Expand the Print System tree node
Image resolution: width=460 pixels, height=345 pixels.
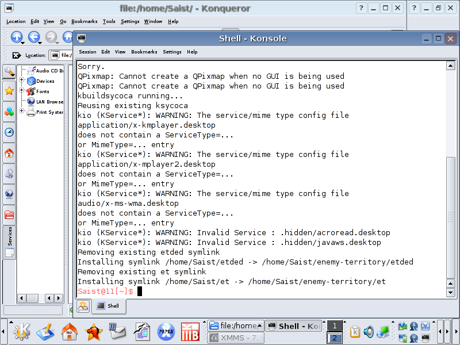pos(22,112)
